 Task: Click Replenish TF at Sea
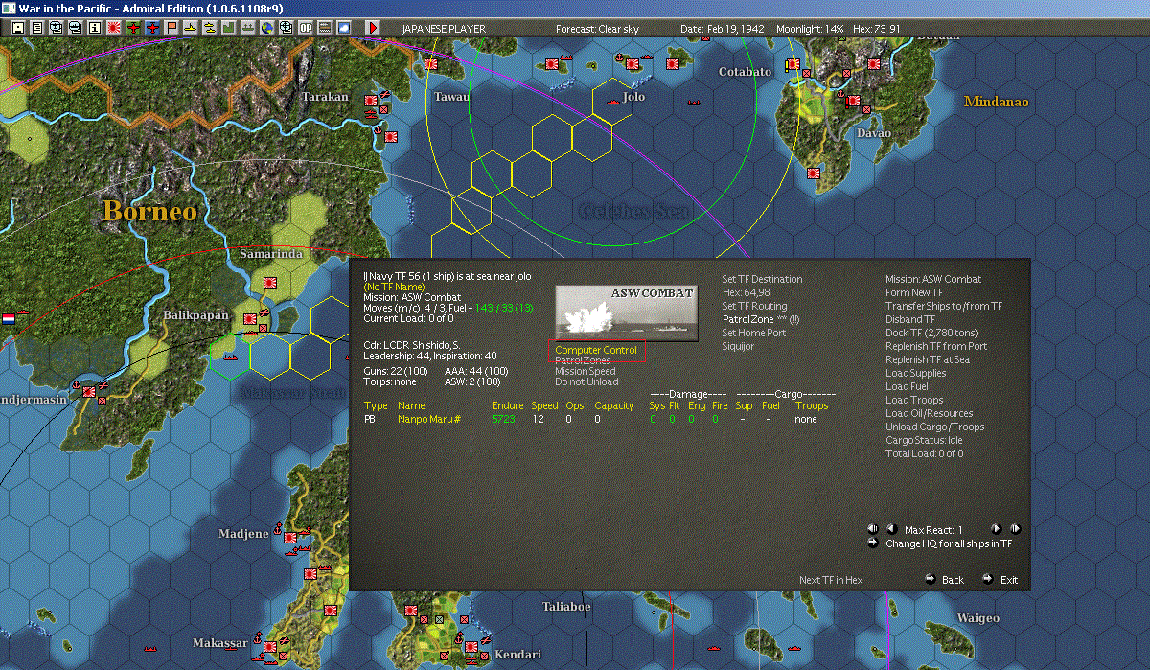[928, 359]
